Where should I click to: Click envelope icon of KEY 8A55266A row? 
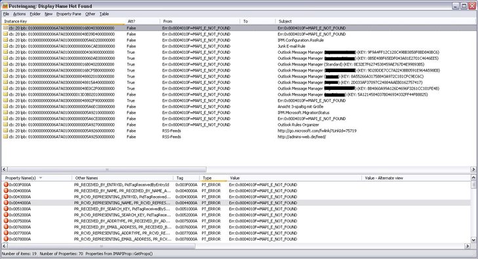pos(5,76)
